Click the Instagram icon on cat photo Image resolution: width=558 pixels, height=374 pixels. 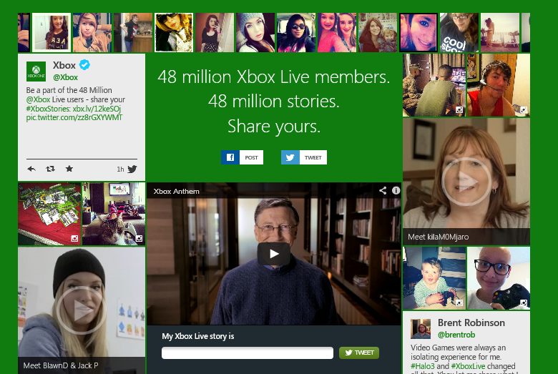tap(139, 238)
